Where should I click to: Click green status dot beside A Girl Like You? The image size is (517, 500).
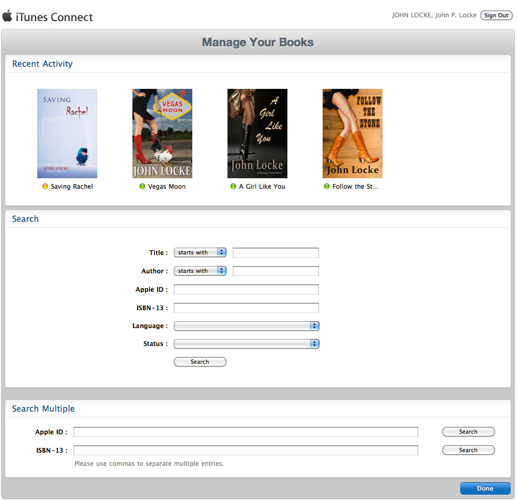[x=233, y=187]
